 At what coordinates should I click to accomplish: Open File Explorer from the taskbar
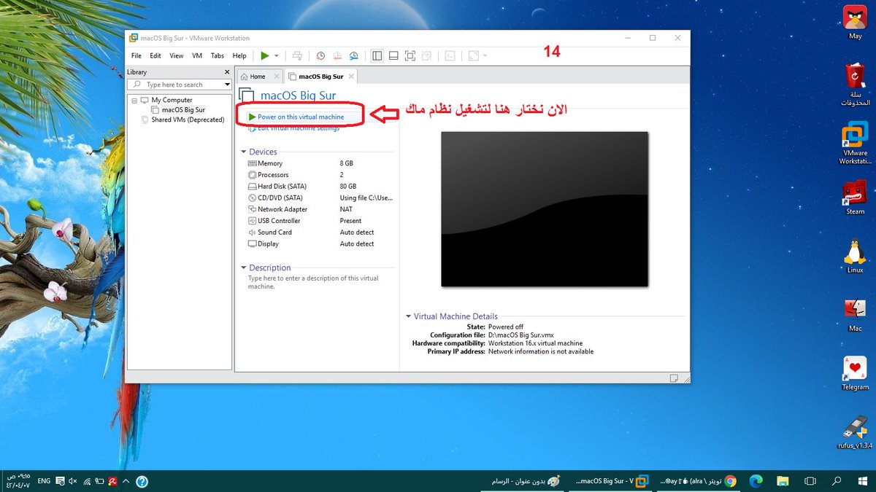pos(783,481)
